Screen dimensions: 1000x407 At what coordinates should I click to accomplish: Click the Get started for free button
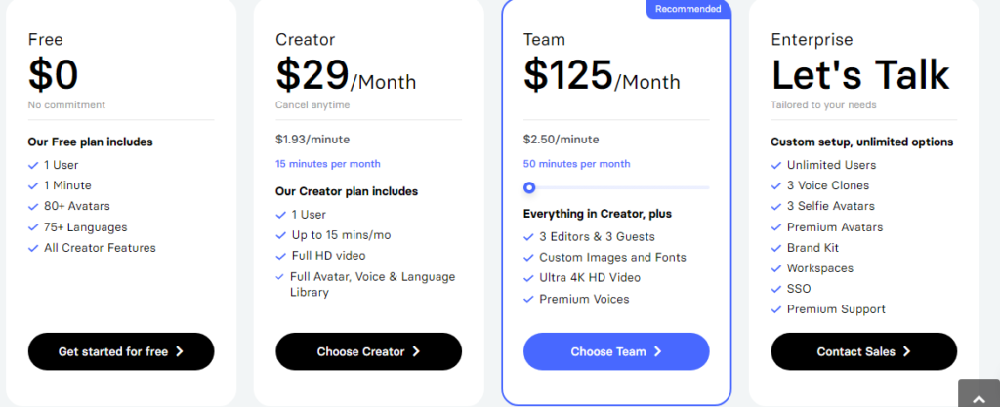pos(121,351)
